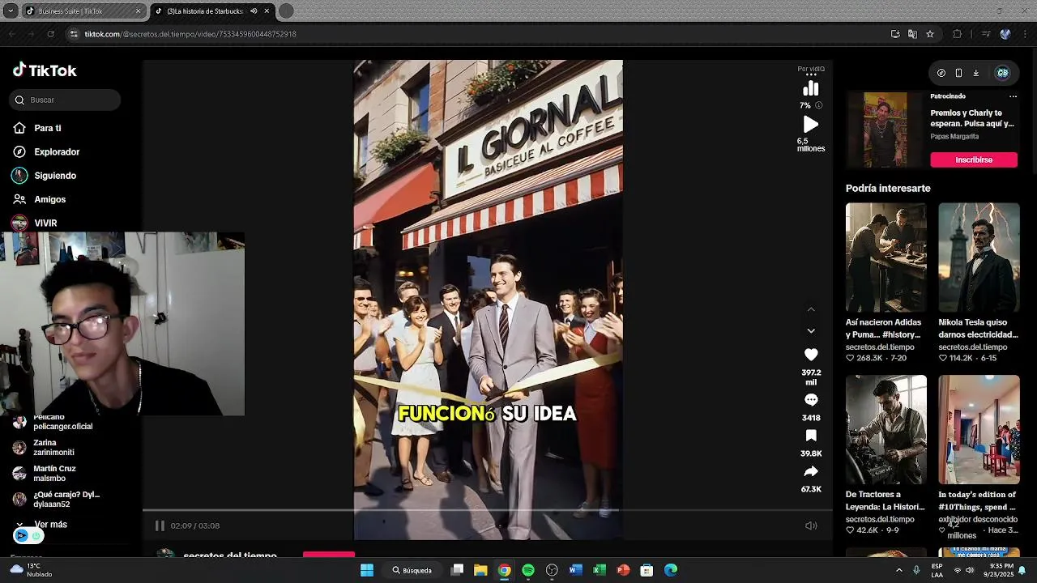The image size is (1037, 583).
Task: Click the info icon next to 7%
Action: [x=818, y=105]
